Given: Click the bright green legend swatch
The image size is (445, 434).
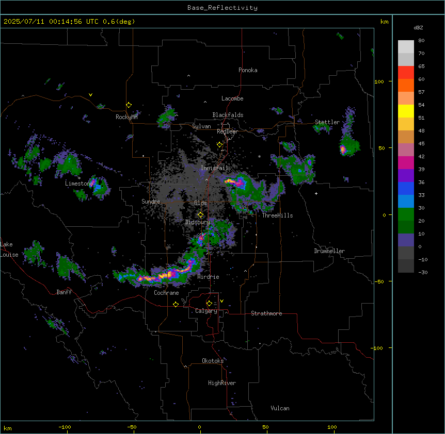Looking at the screenshot, I should (406, 214).
